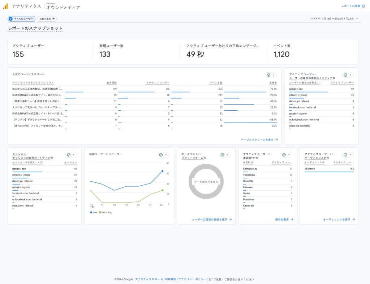The image size is (370, 284).
Task: Click green check icon in audience name card
Action: (345, 155)
